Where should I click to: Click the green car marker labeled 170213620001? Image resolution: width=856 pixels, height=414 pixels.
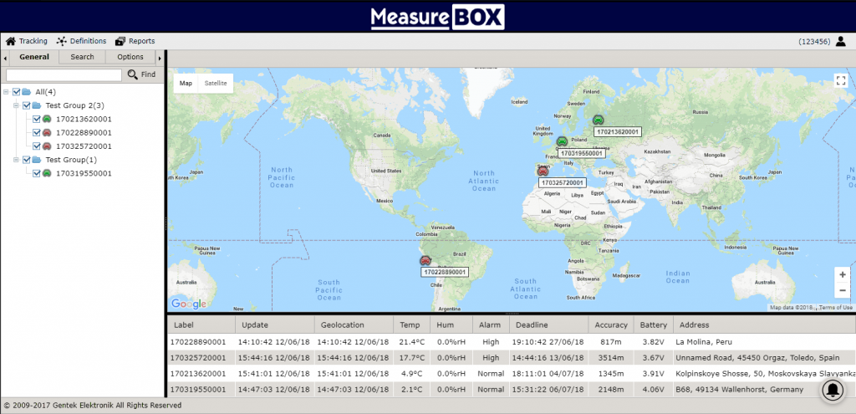click(598, 120)
